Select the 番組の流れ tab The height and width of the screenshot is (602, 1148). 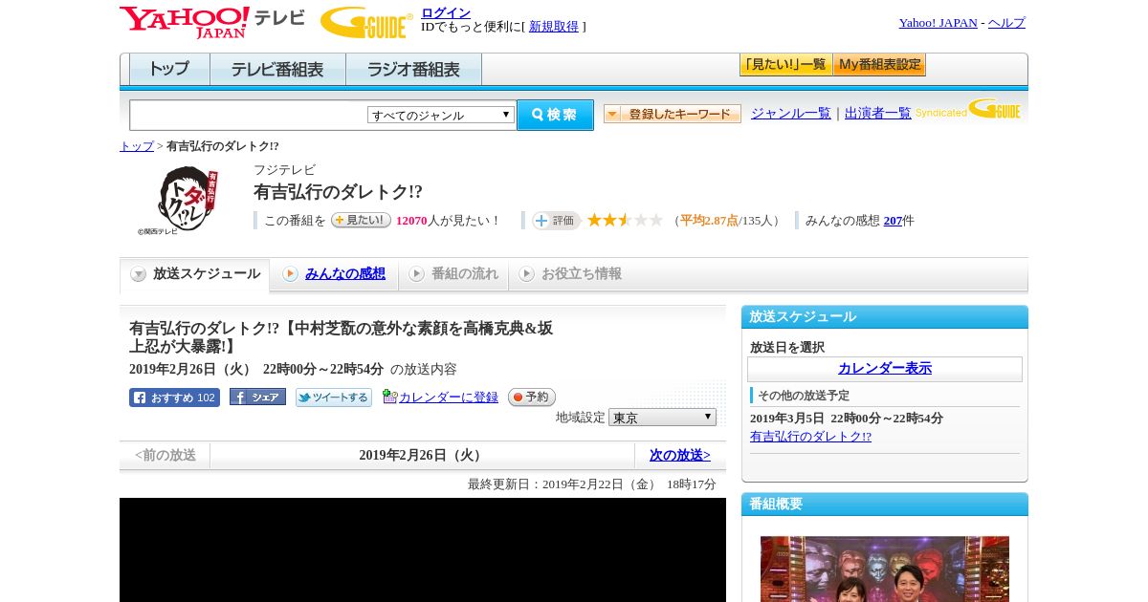tap(453, 274)
